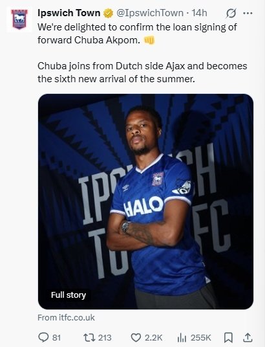Viewport: 265px width, 347px height.
Task: Open the Ipswich Town display name
Action: pyautogui.click(x=69, y=13)
